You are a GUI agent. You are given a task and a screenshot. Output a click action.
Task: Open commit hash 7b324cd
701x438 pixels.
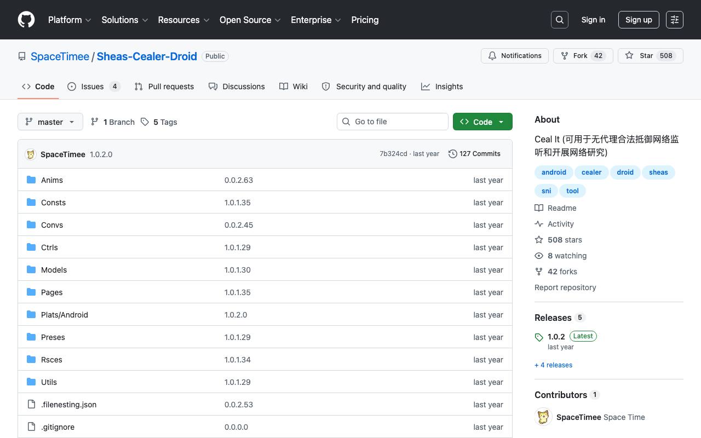tap(393, 154)
